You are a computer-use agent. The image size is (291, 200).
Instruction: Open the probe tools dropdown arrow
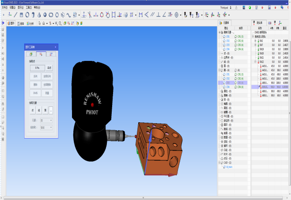coord(202,15)
